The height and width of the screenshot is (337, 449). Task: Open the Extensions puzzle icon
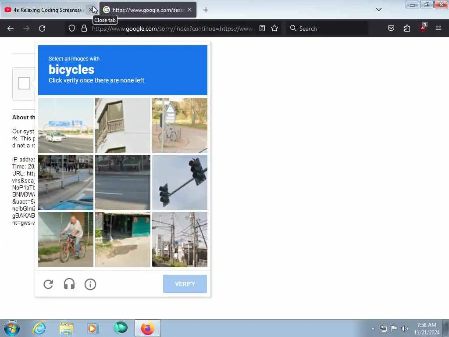[407, 29]
